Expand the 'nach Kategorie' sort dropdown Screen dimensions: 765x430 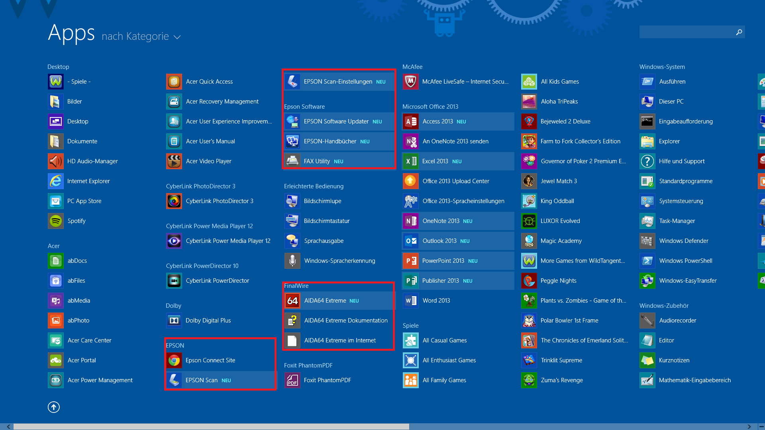(x=135, y=36)
